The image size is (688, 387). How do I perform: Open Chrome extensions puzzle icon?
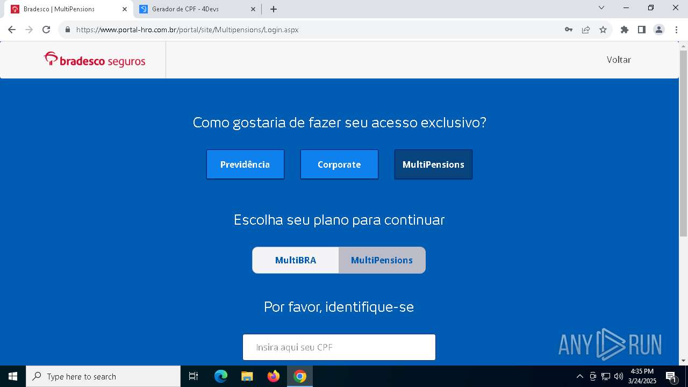[x=625, y=30]
